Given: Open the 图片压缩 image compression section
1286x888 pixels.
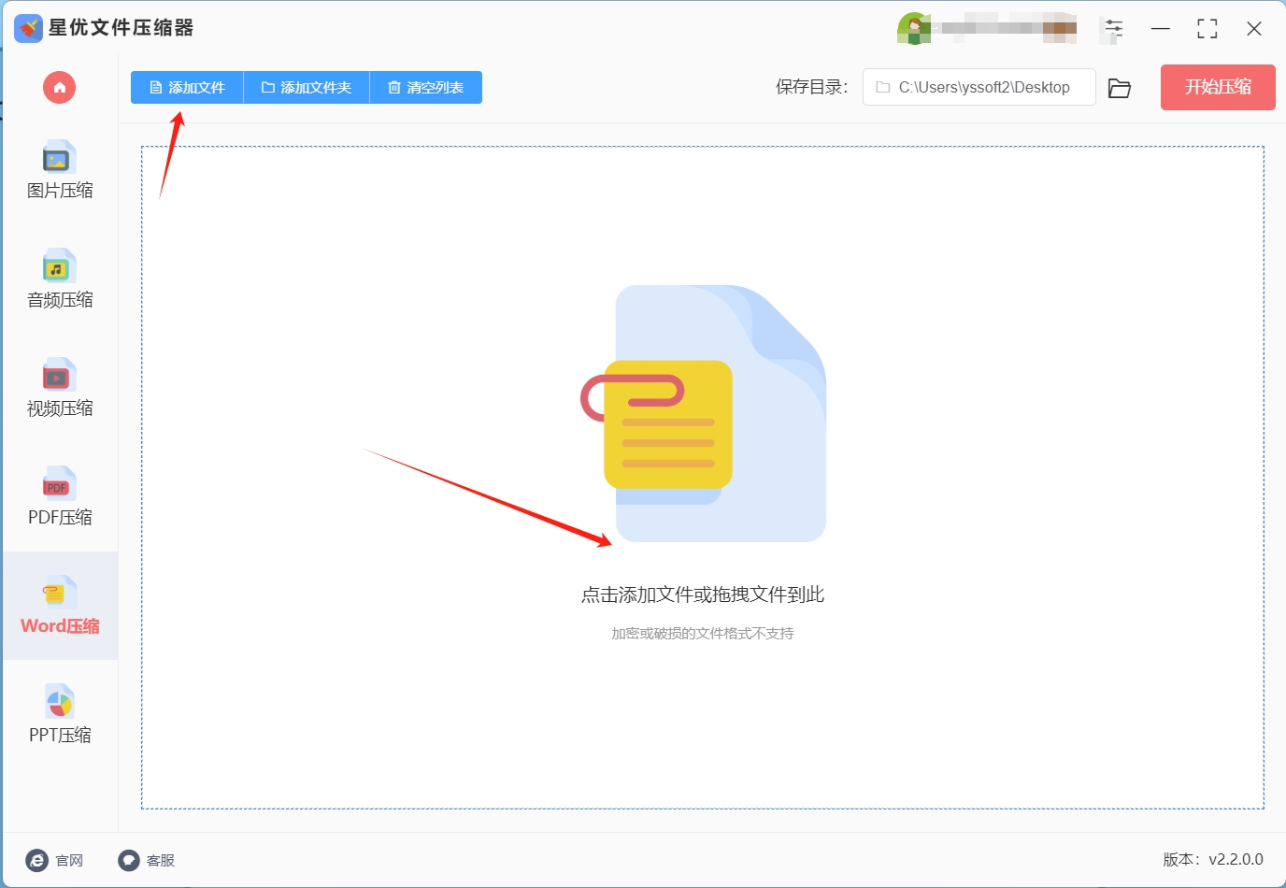Looking at the screenshot, I should (x=60, y=170).
